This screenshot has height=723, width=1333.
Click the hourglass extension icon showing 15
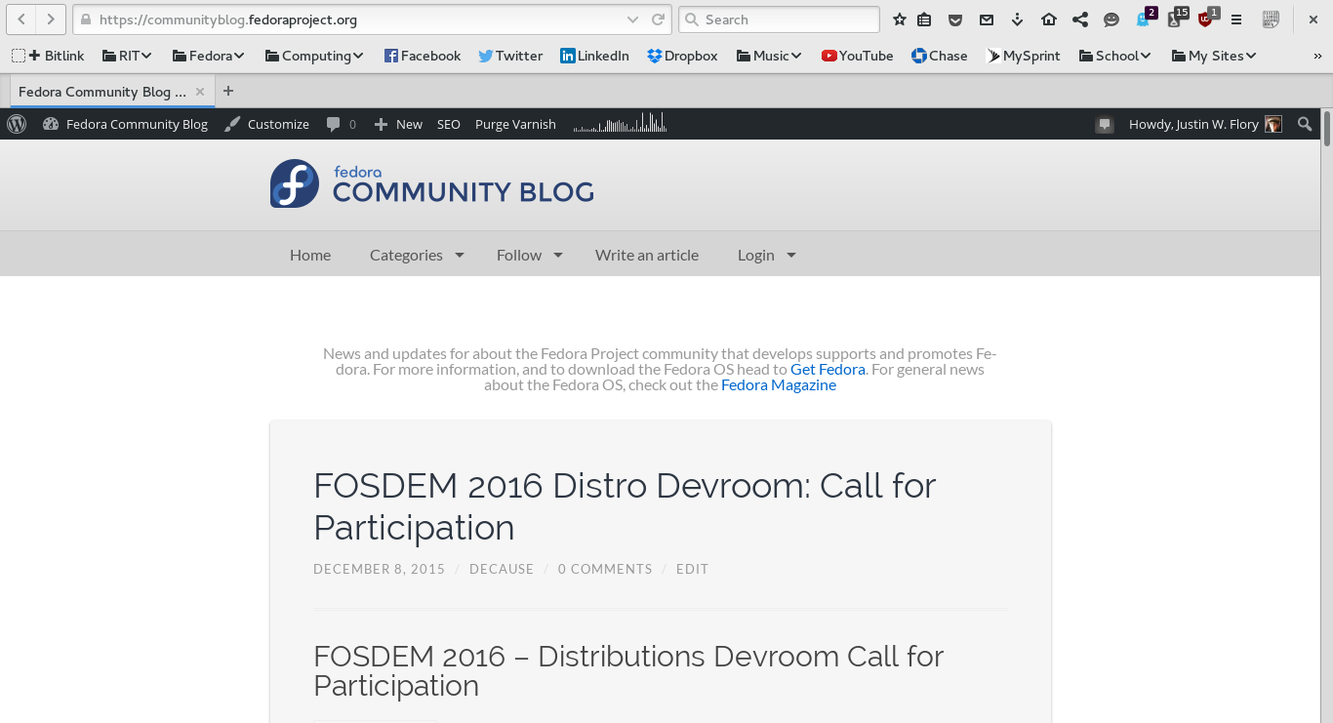[x=1177, y=19]
